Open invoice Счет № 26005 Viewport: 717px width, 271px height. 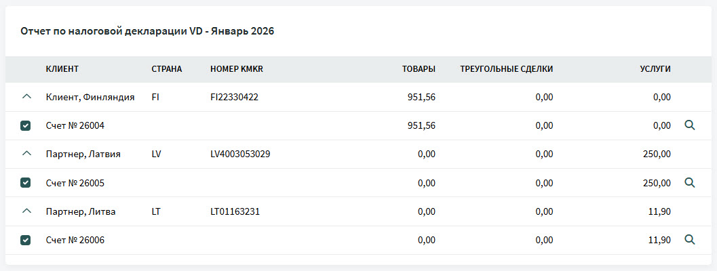[x=75, y=183]
